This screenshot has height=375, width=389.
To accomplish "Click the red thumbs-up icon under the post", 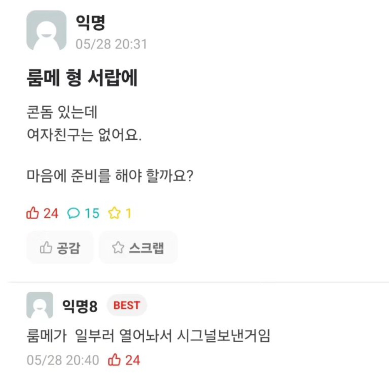I will pos(33,213).
